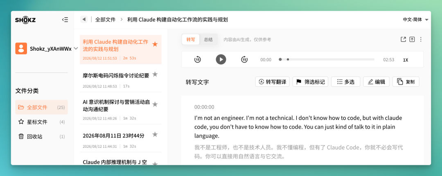Click the English transcript paragraph
The image size is (442, 176).
298,126
